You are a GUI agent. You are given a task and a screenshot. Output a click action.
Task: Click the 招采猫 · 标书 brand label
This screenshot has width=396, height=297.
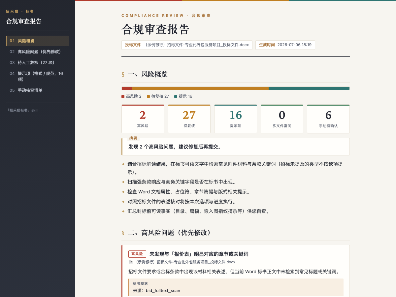click(20, 11)
